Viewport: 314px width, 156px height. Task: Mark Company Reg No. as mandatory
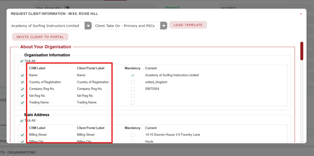[x=132, y=89]
